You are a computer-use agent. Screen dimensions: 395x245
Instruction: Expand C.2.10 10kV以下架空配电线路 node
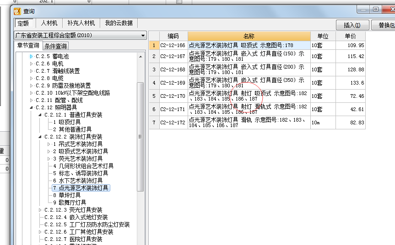[x=31, y=93]
